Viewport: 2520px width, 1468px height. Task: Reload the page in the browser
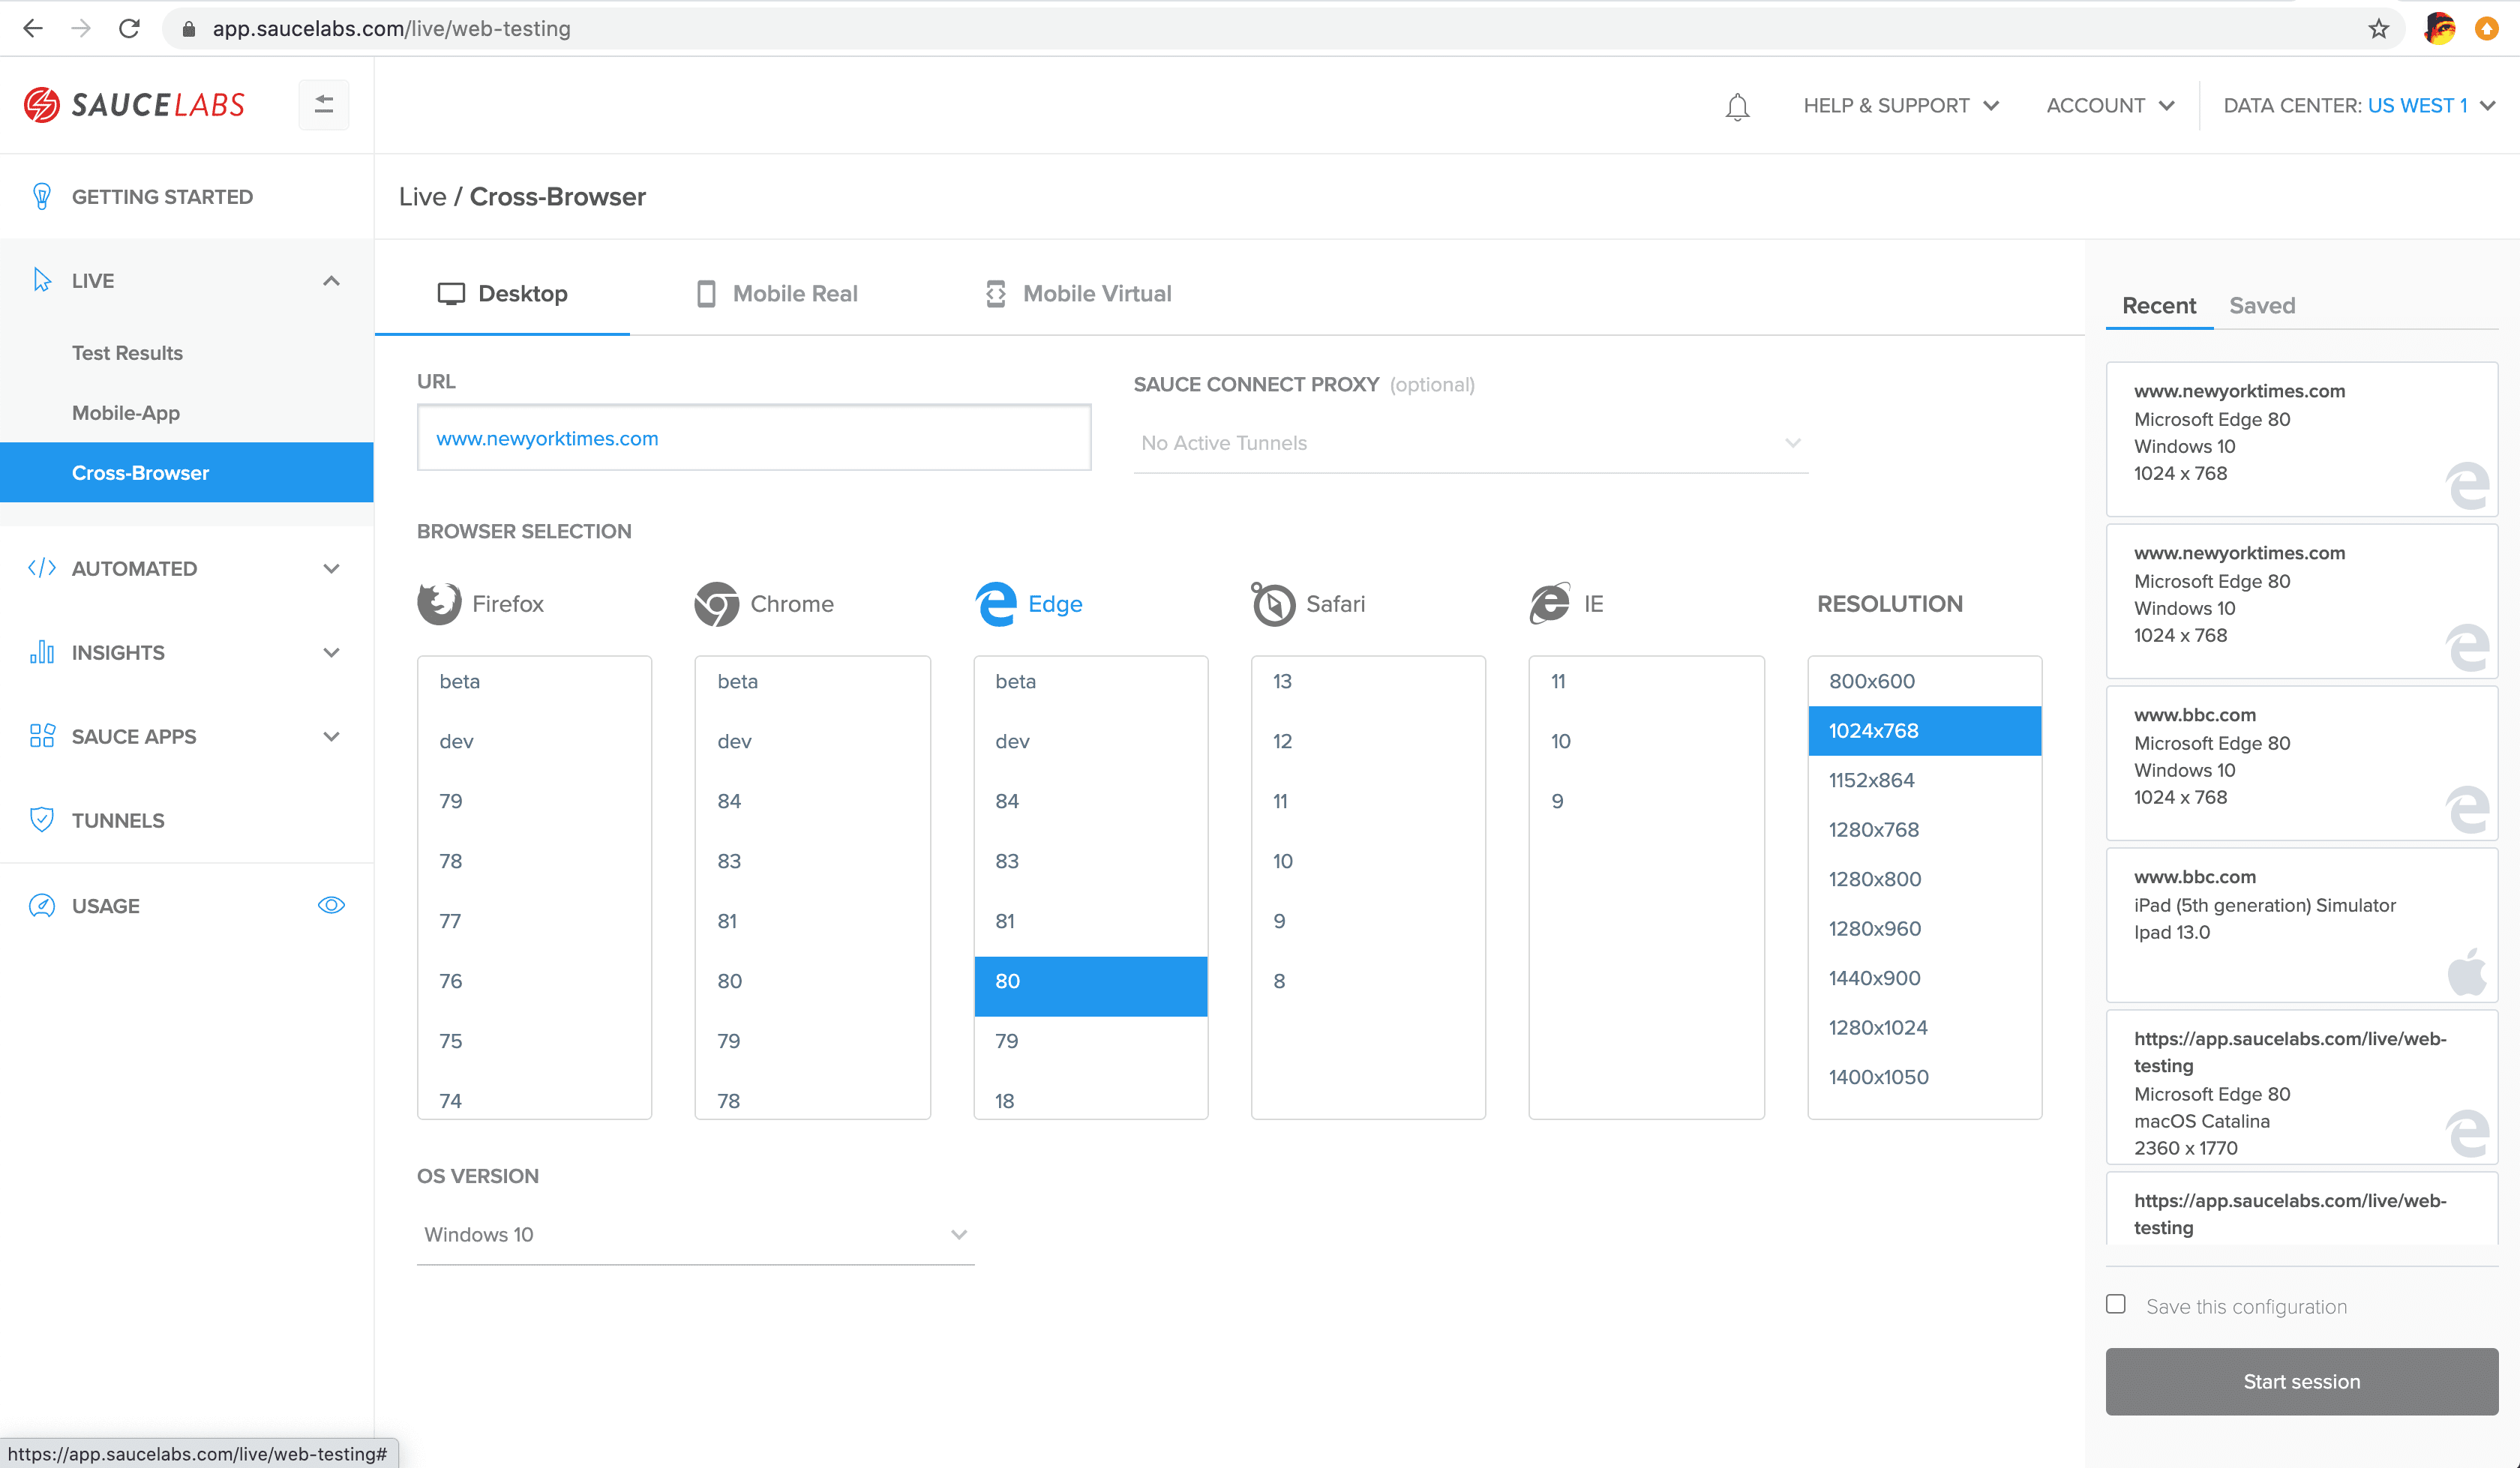click(129, 28)
